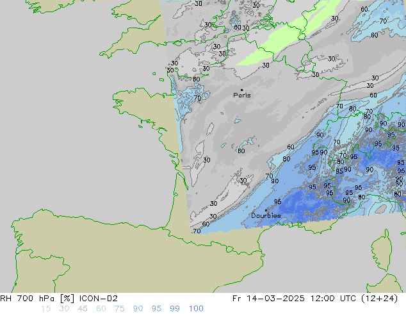Select the black dot marker above Paris
406x314 pixels.
coord(242,90)
